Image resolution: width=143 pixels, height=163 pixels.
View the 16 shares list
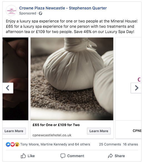pos(131,144)
